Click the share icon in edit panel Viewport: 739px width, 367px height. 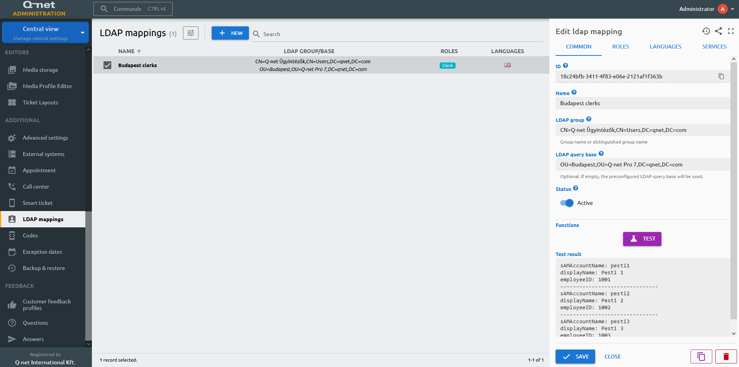click(x=718, y=31)
